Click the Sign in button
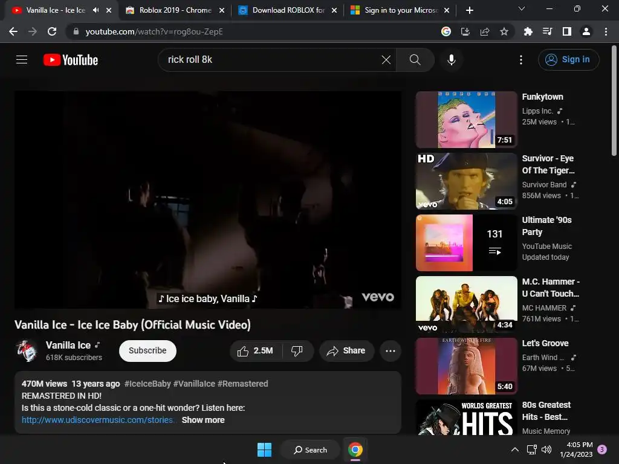 568,60
